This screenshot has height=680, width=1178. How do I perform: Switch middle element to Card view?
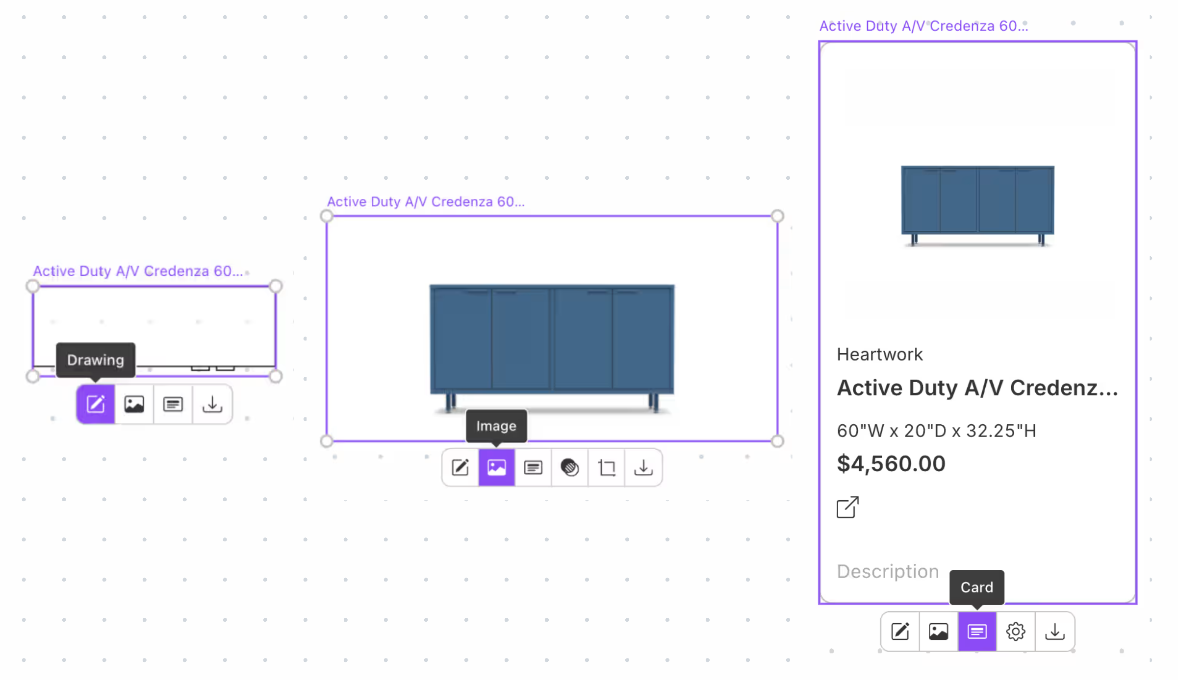533,467
